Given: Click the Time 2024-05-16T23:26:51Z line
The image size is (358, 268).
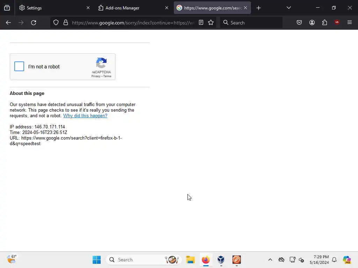Looking at the screenshot, I should click(x=38, y=132).
